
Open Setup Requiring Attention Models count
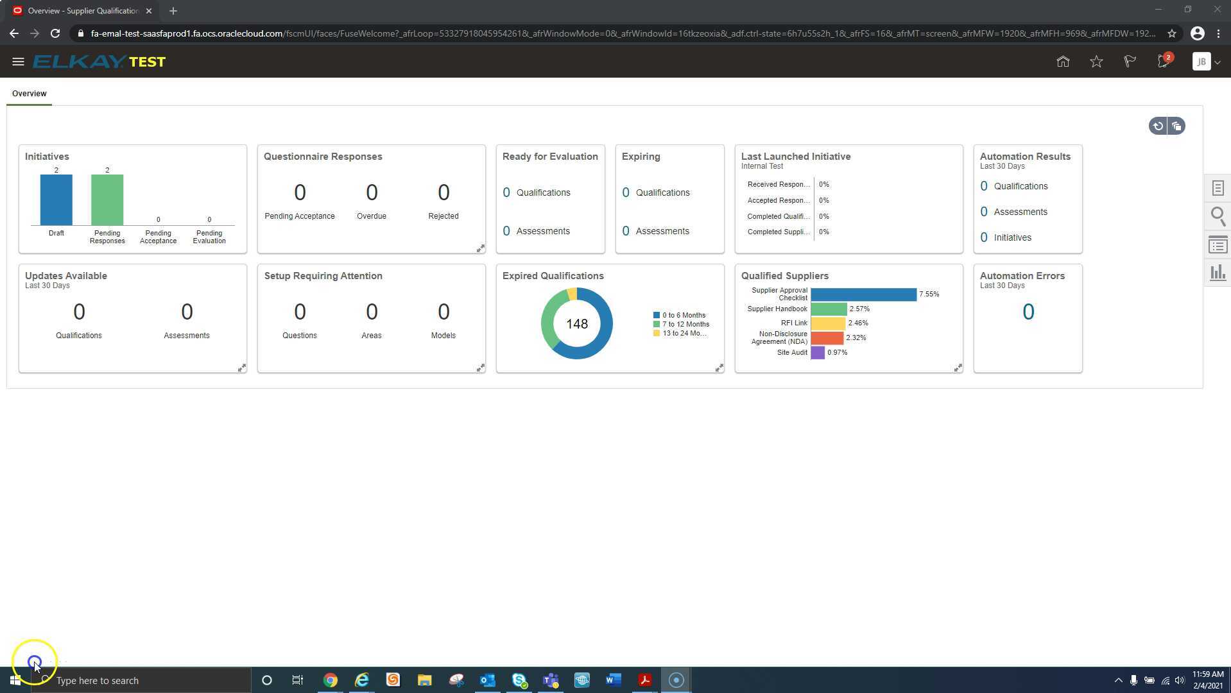443,312
